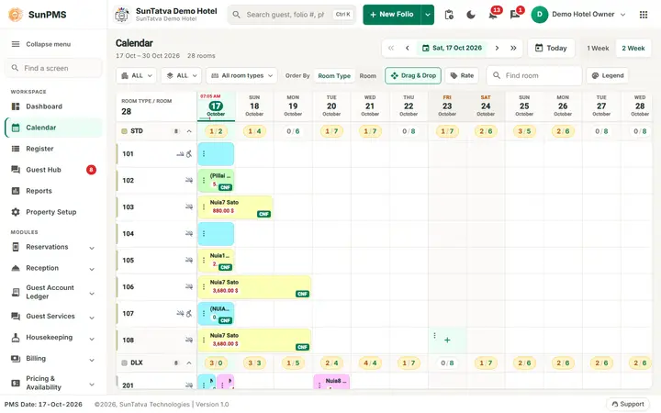
Task: Open Nula7 Sato booking in room 103
Action: tap(235, 207)
